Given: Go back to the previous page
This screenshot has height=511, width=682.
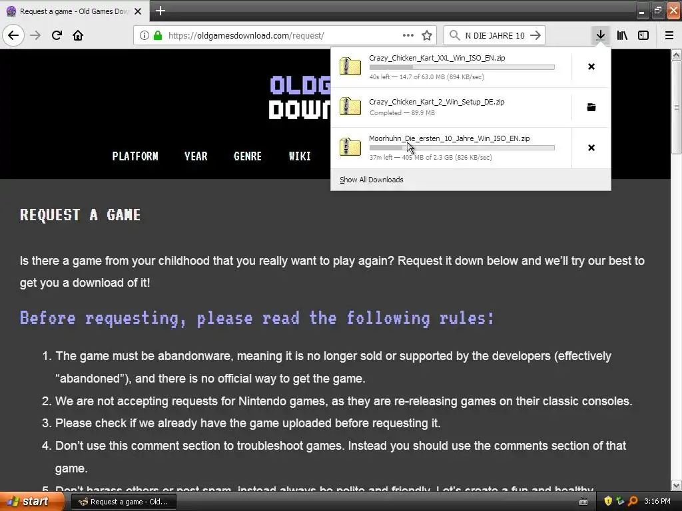Looking at the screenshot, I should tap(13, 35).
